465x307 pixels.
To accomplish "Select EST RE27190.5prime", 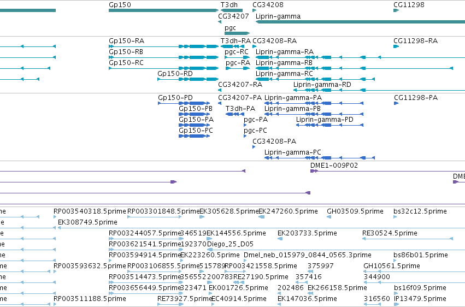I will coord(261,277).
